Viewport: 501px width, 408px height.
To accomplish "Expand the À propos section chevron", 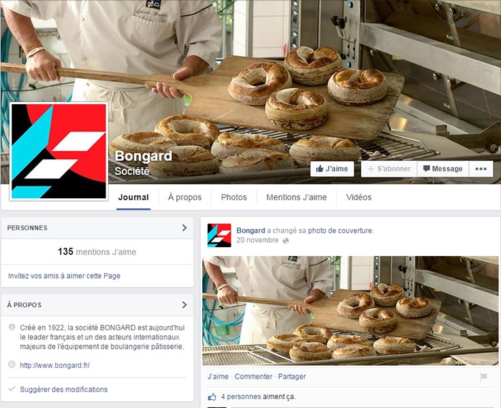I will [184, 304].
